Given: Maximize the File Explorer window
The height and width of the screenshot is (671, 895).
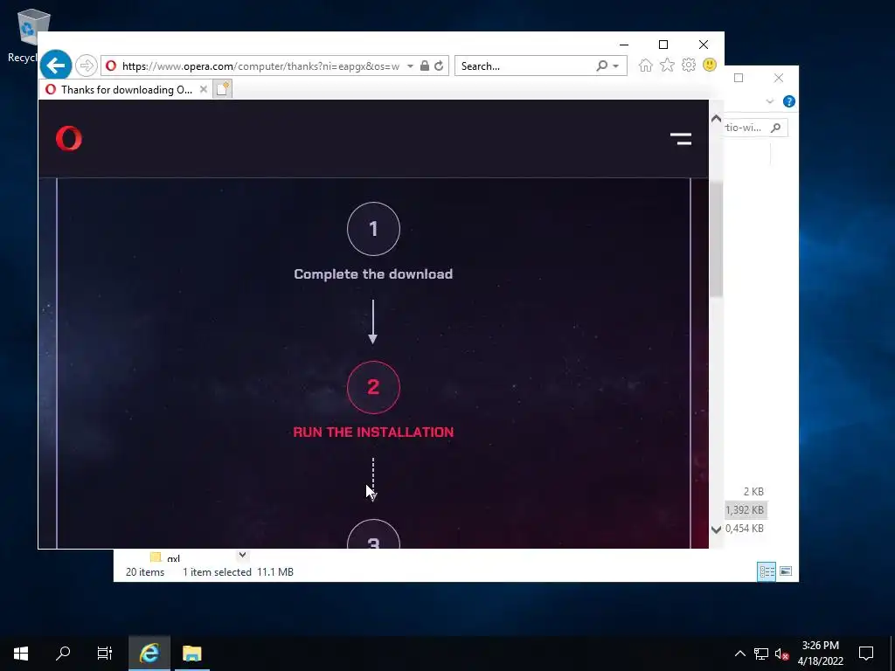Looking at the screenshot, I should coord(739,78).
